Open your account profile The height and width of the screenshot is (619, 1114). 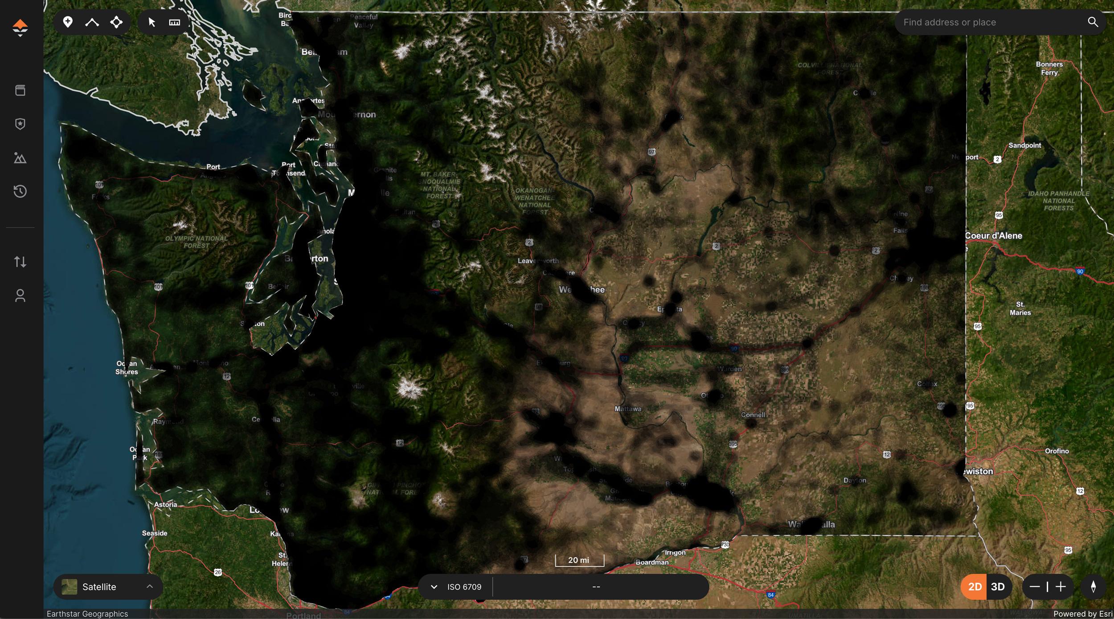pos(20,295)
